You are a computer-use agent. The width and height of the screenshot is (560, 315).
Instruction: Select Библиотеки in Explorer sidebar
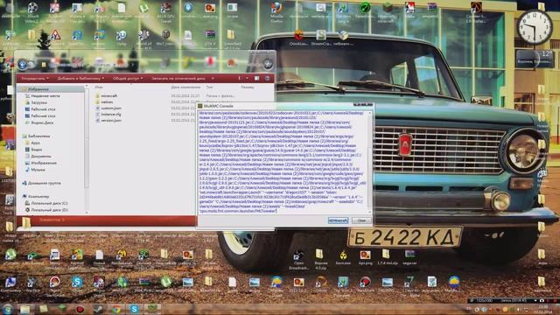pos(36,136)
